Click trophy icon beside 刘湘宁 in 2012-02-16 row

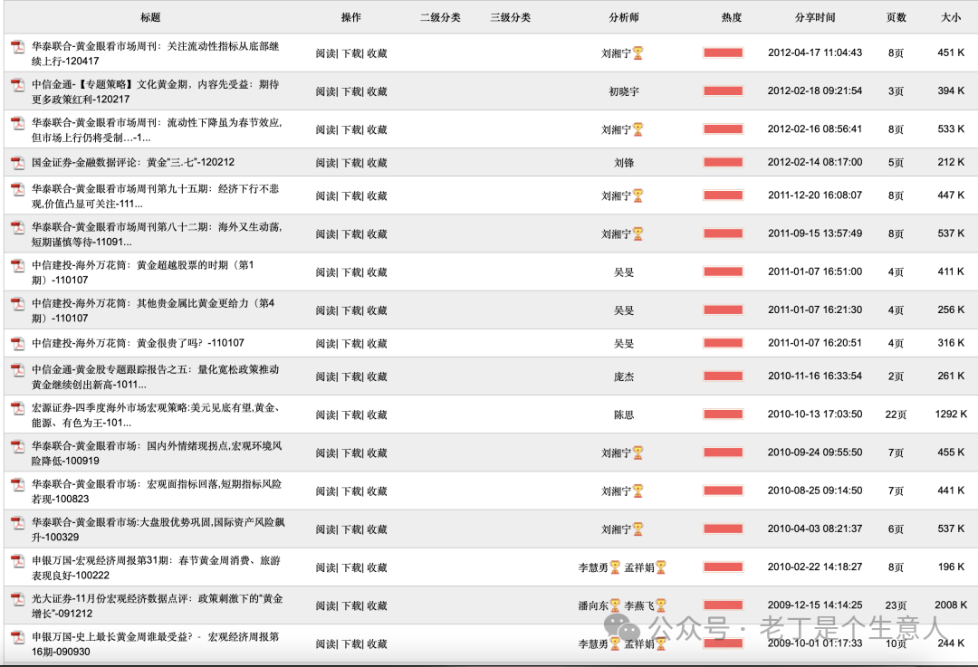[638, 129]
